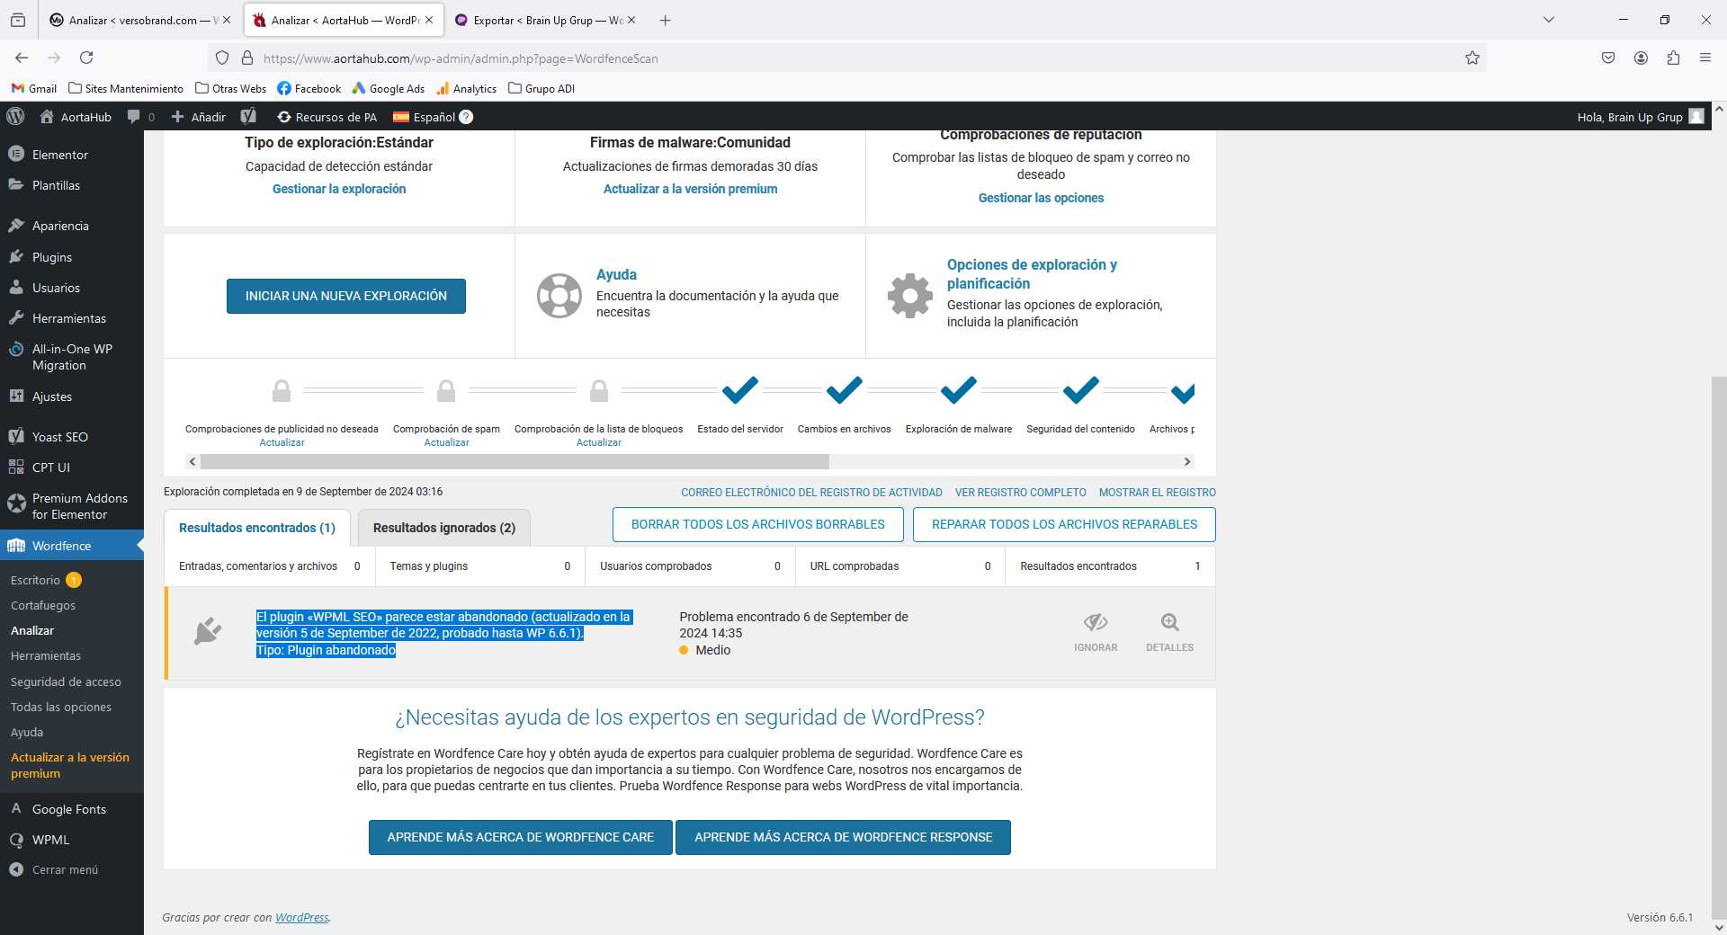Click Reparar todos los archivos reparables
Screen dimensions: 1727x935
[1065, 525]
